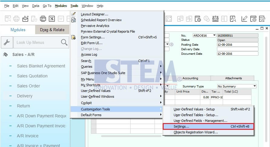The height and width of the screenshot is (147, 270).
Task: Click the Send Fax toolbar icon
Action: coord(43,18)
